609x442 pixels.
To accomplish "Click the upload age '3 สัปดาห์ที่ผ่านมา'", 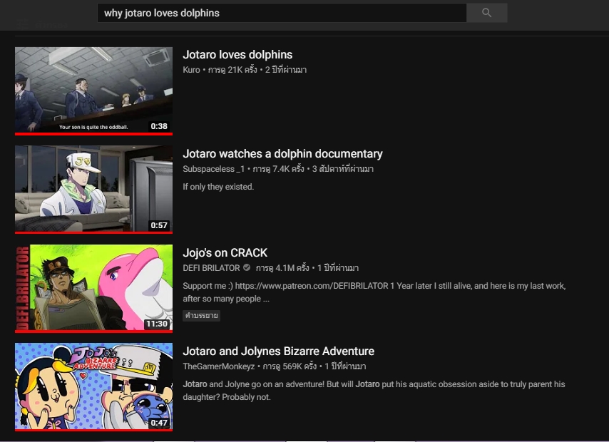I will point(343,169).
